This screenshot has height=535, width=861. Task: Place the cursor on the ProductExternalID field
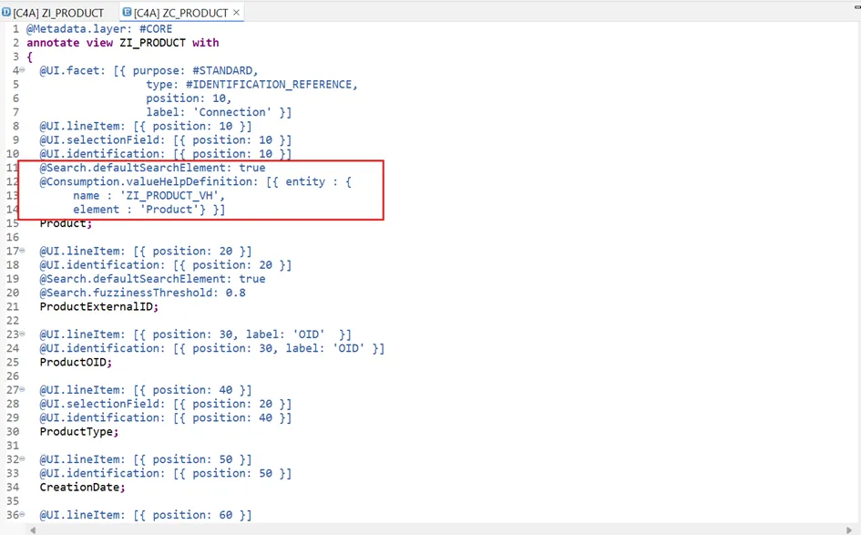coord(97,307)
